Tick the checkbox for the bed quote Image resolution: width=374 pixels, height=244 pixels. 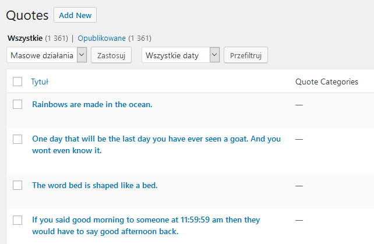point(17,185)
